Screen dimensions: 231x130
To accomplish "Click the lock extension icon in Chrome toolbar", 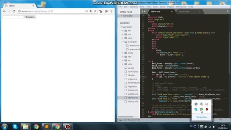I will coord(101,11).
